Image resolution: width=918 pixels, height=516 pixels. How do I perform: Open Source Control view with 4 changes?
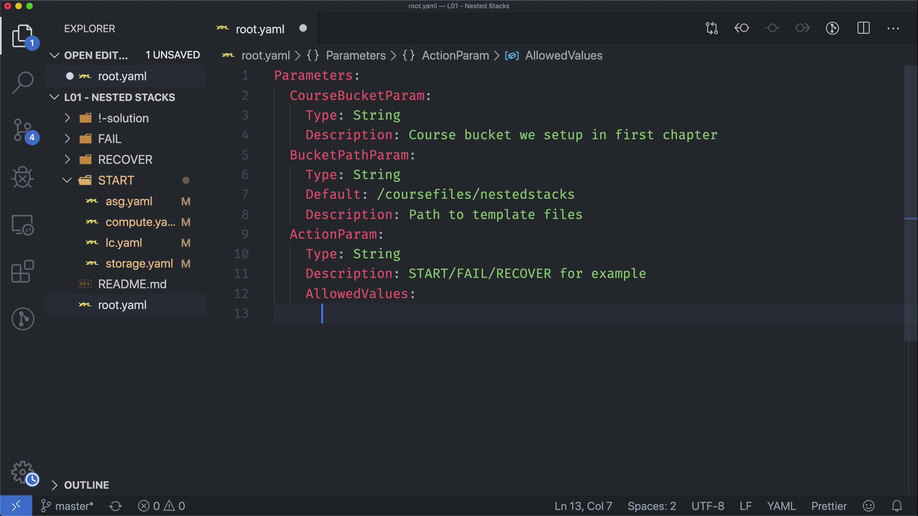[22, 130]
